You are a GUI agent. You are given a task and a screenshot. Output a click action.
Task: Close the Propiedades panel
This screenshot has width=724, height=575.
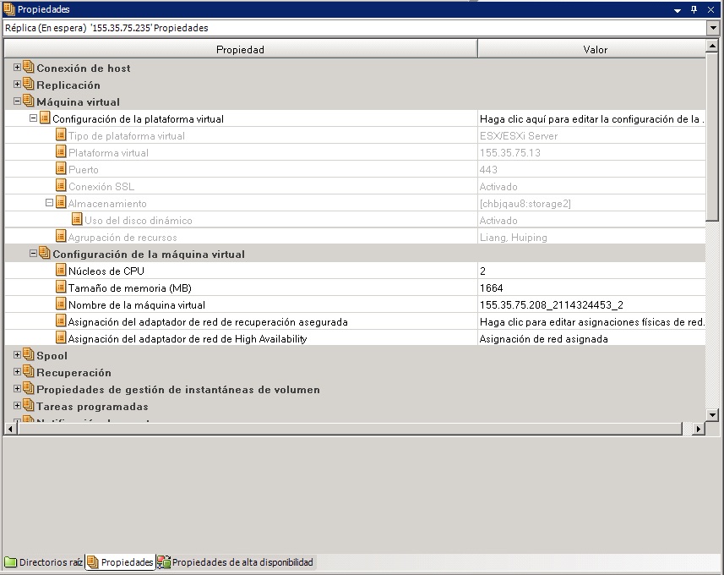[711, 9]
